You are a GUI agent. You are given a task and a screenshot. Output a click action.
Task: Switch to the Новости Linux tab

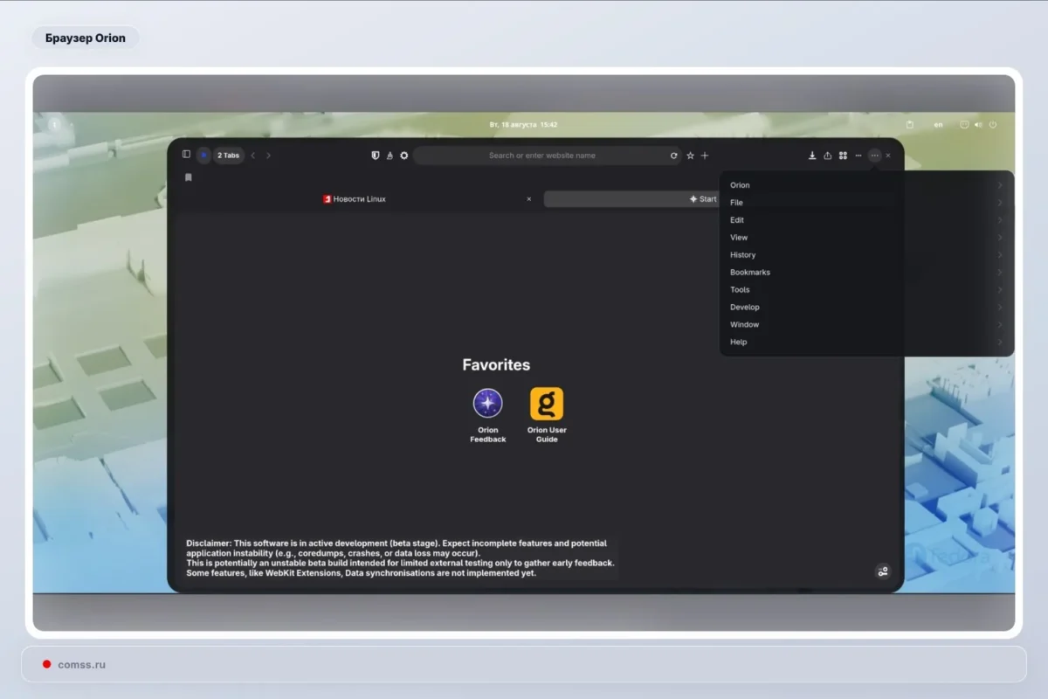coord(354,199)
